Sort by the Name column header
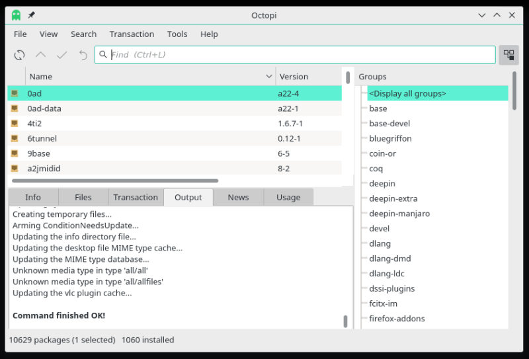529x359 pixels. tap(151, 77)
